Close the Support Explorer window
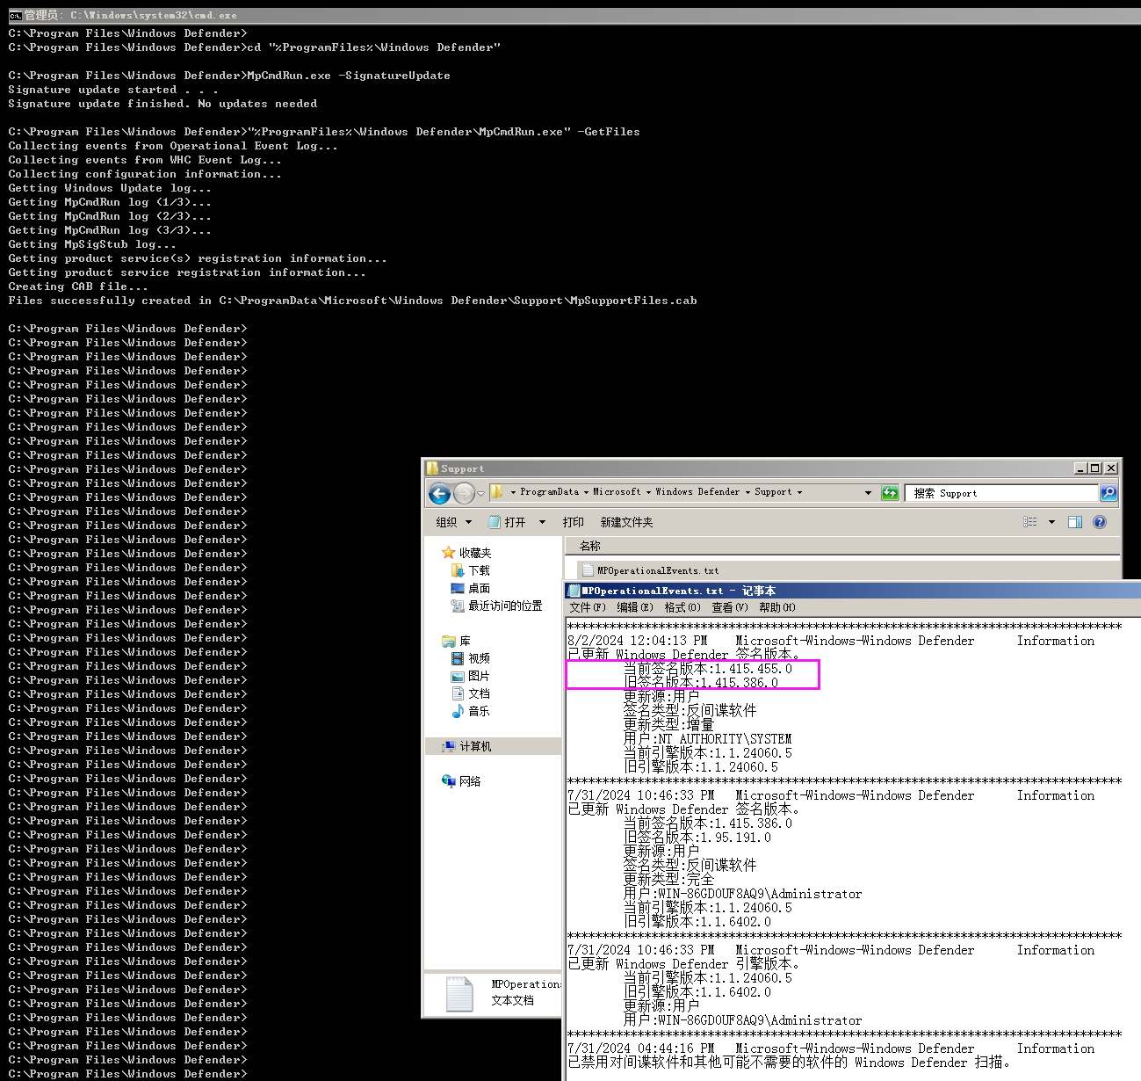This screenshot has height=1081, width=1141. [1111, 468]
